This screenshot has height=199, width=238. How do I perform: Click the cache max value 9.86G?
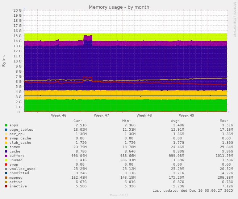[x=227, y=151]
